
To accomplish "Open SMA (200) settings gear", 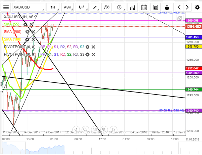I will [27, 31].
